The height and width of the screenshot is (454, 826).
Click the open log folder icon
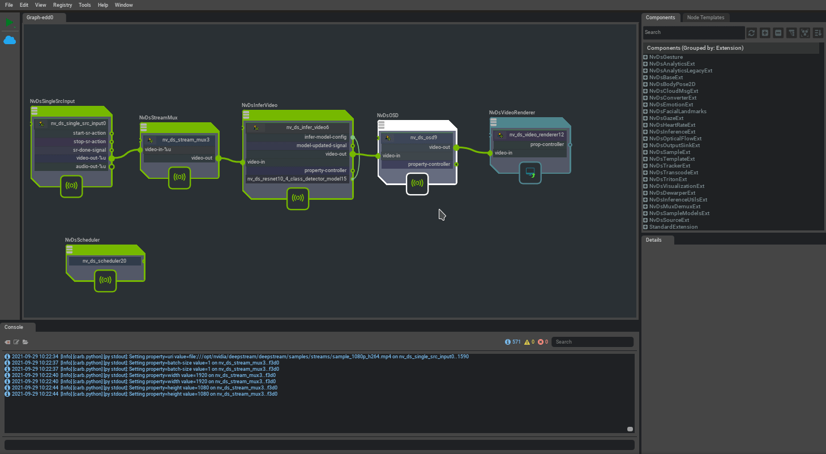(x=25, y=342)
